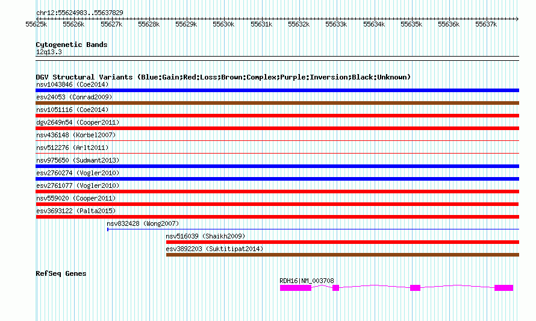This screenshot has width=536, height=321.
Task: Click the nsv512276 (Arlt2011) label
Action: click(x=72, y=148)
